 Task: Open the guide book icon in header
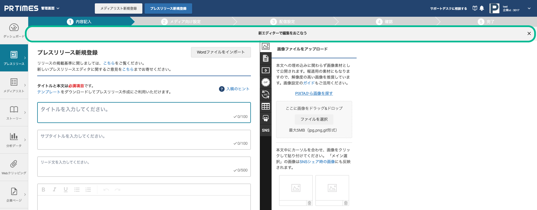(x=475, y=8)
